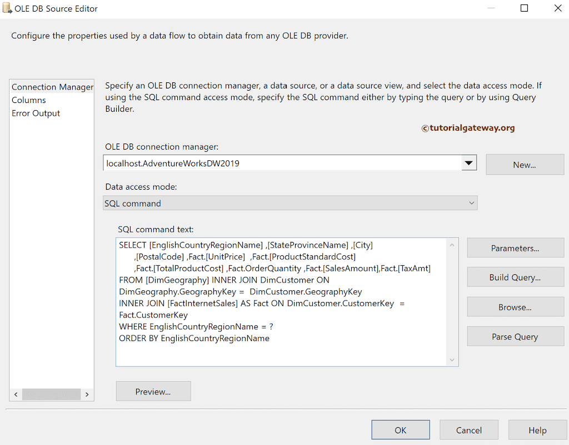Expand the connection manager list with its chevron

click(x=470, y=162)
